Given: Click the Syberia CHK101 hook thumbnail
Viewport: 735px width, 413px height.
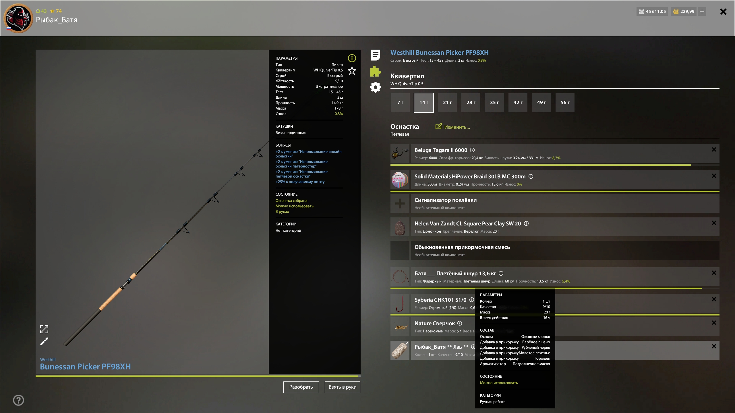Looking at the screenshot, I should [400, 303].
